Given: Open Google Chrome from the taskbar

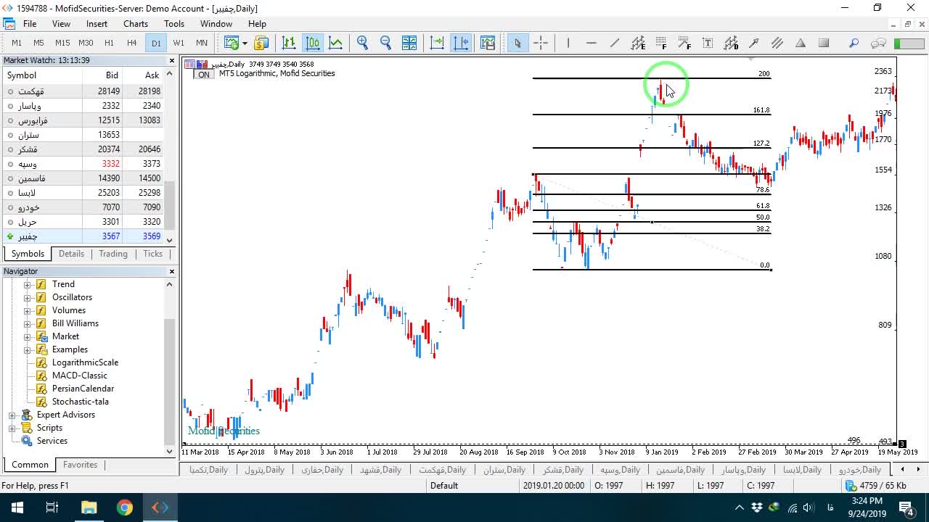Looking at the screenshot, I should coord(125,507).
